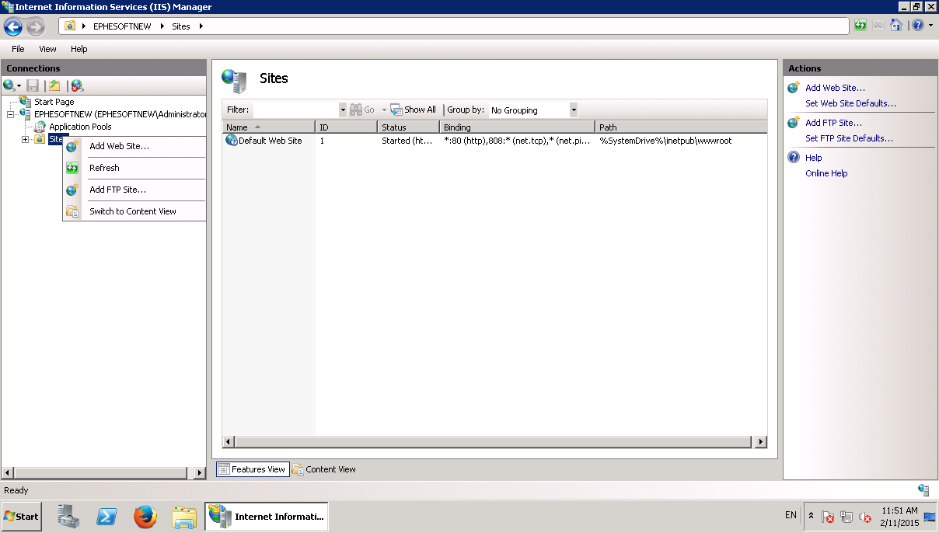Click Set FTP Site Defaults... in Actions
The image size is (939, 533).
click(849, 138)
